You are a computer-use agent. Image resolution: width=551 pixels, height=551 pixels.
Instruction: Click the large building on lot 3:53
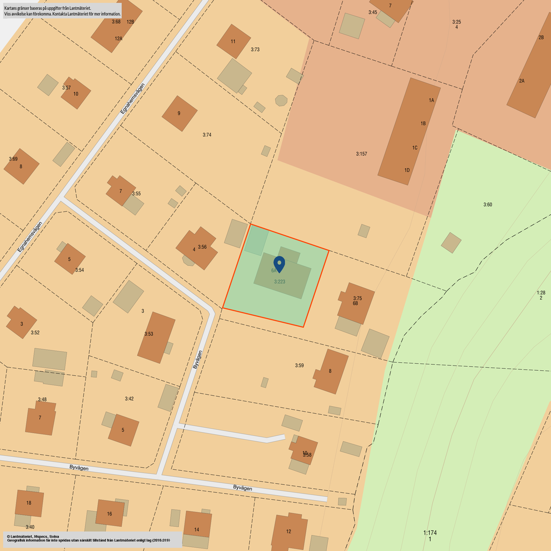pos(156,337)
